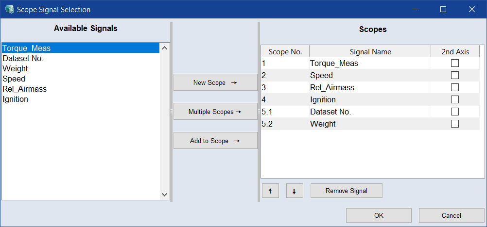This screenshot has width=487, height=227.
Task: Enable 2nd Axis for Dataset No.
Action: (x=455, y=112)
